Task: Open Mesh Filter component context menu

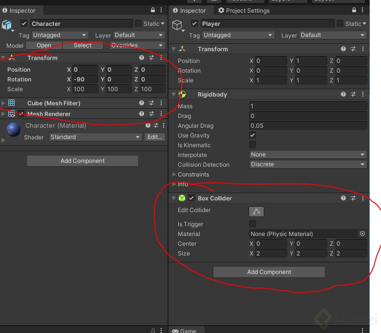Action: 161,103
